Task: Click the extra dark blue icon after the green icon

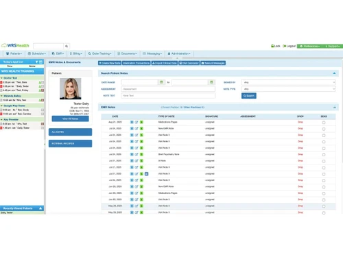Action: pyautogui.click(x=147, y=174)
